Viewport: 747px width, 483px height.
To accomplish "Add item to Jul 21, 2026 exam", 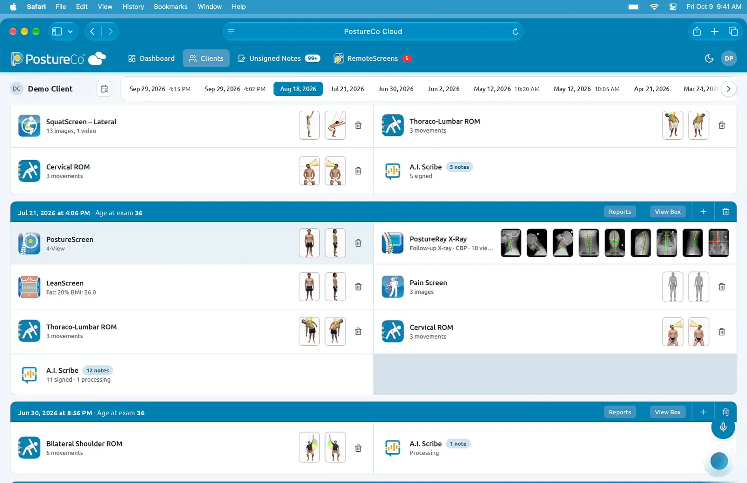I will 703,212.
